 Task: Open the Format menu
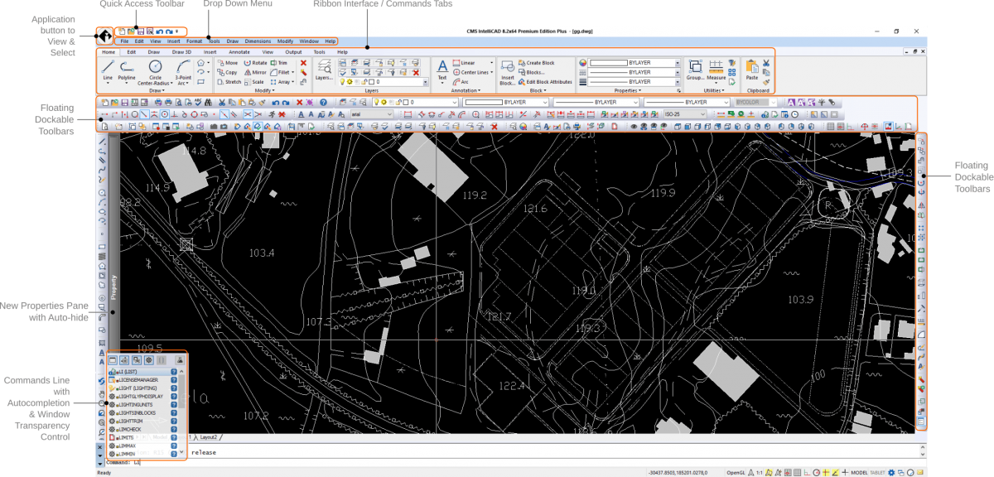click(x=195, y=40)
